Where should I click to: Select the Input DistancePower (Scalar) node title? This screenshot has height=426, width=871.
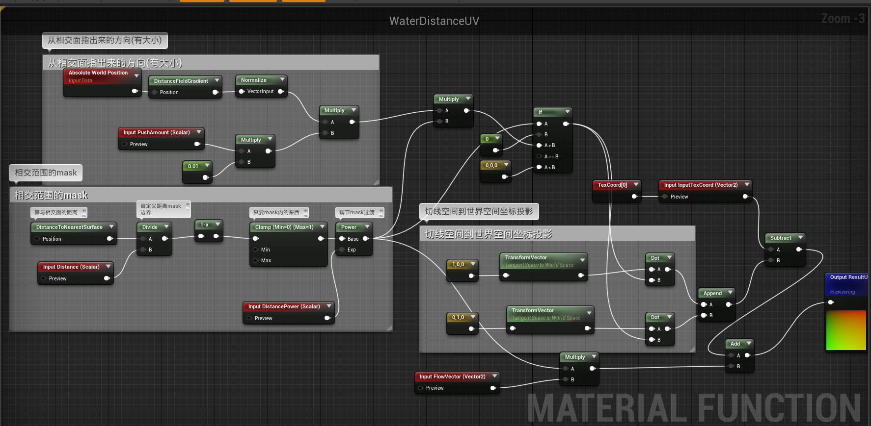(x=284, y=306)
